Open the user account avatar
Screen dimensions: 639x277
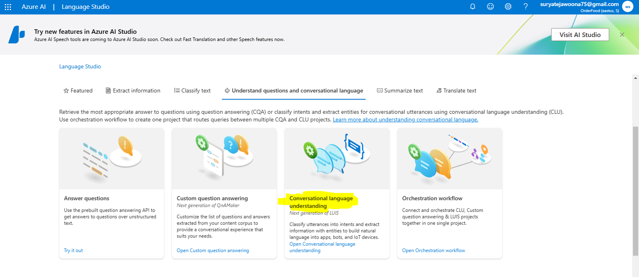click(627, 7)
